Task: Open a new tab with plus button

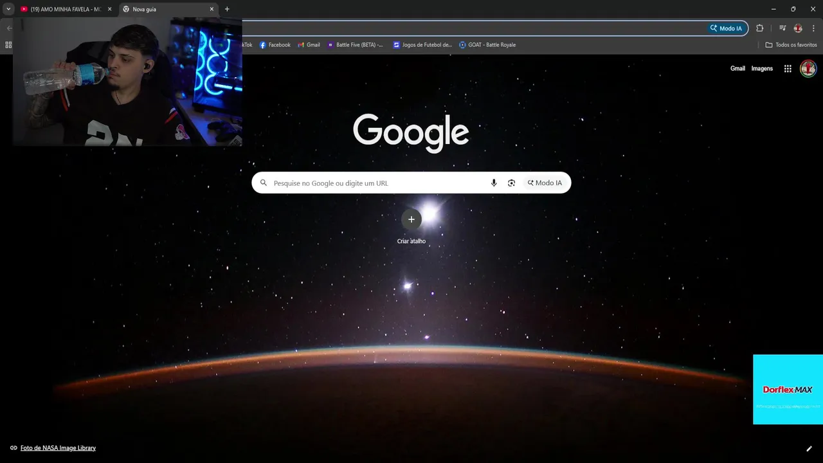Action: point(227,9)
